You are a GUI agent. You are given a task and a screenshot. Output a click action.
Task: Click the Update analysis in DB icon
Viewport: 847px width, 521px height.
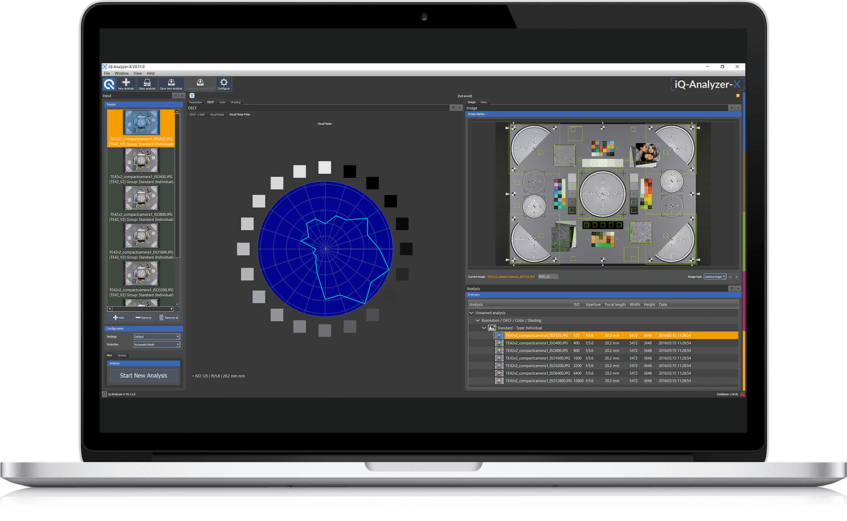coord(200,84)
